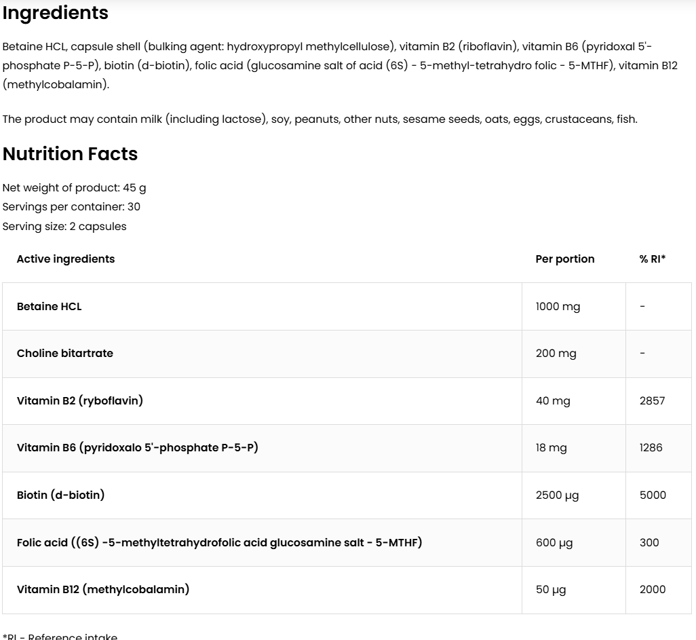Click the 5000 RI value for biotin
The height and width of the screenshot is (640, 696).
653,495
